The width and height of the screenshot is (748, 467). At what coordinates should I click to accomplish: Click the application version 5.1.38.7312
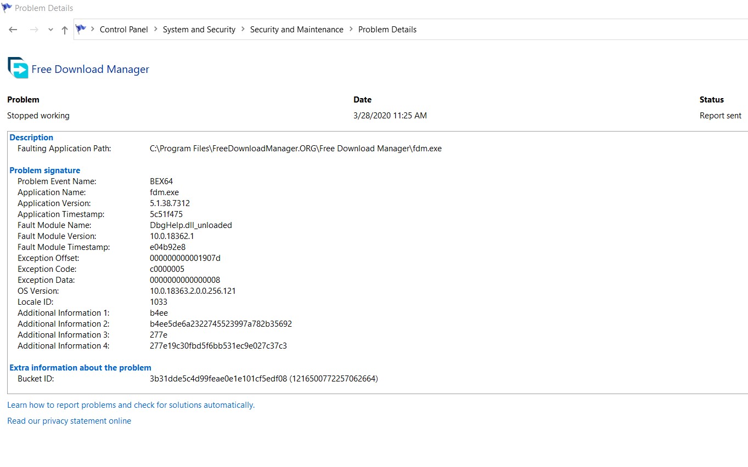[x=170, y=203]
